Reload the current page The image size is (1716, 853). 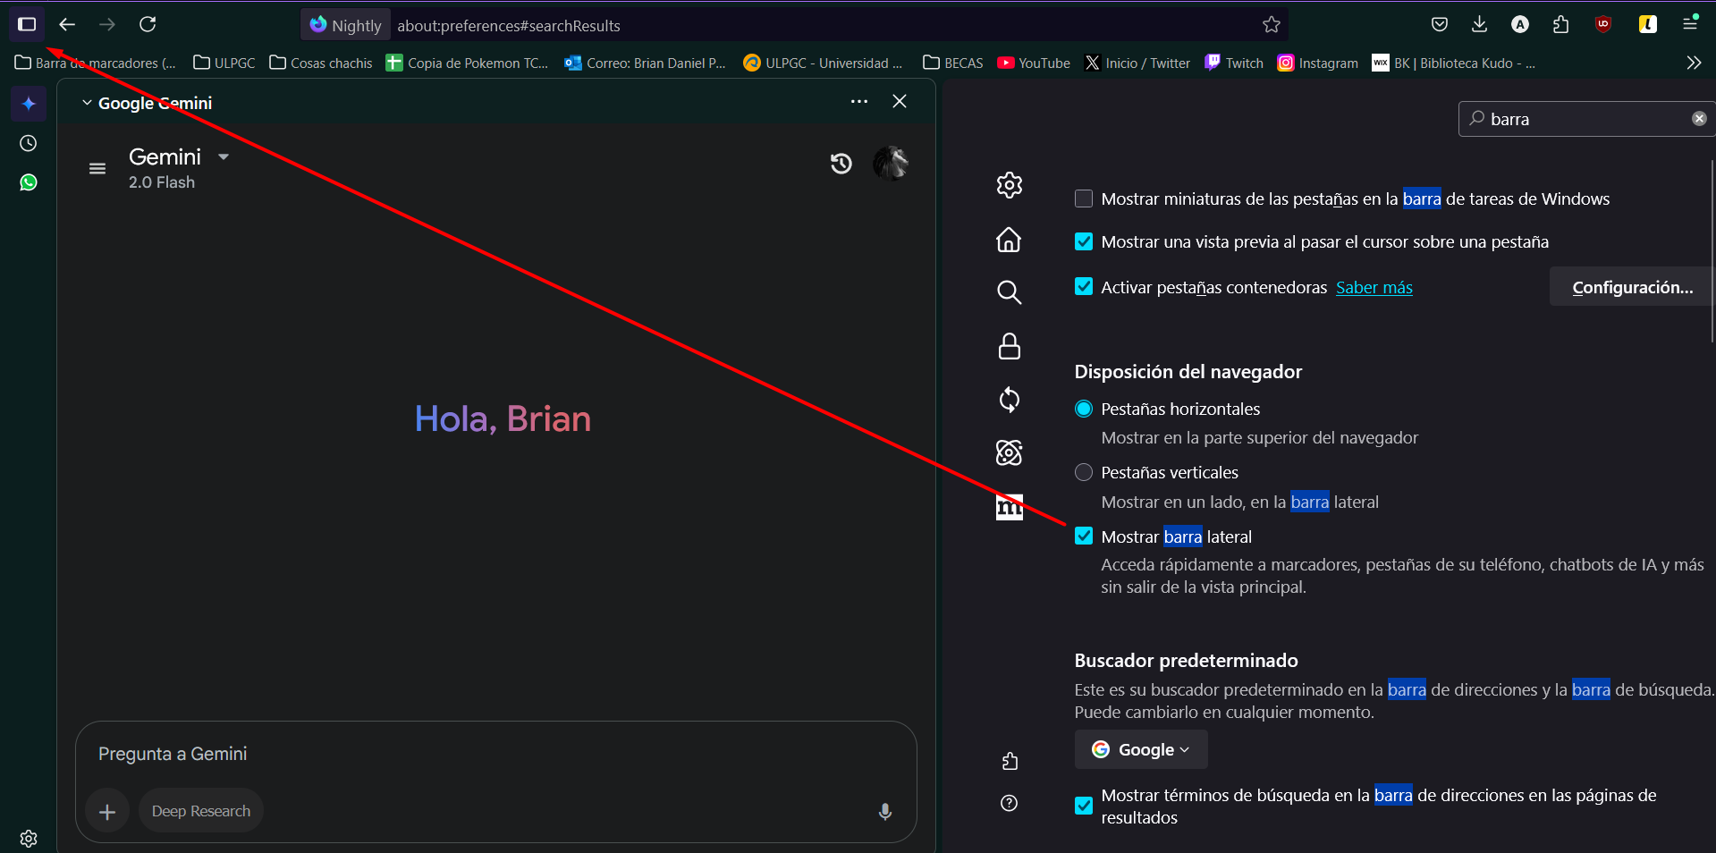(148, 24)
